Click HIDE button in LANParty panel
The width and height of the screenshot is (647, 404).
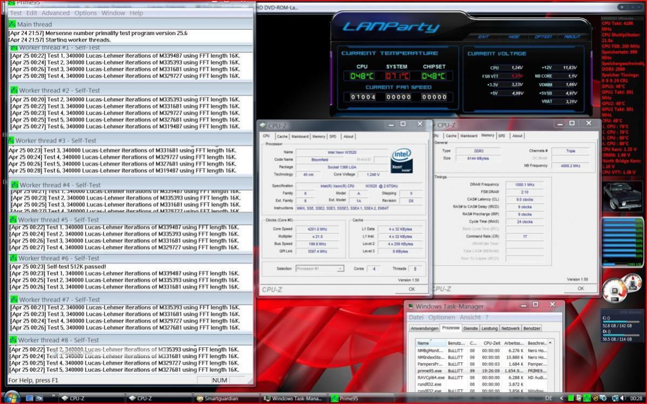(x=514, y=37)
